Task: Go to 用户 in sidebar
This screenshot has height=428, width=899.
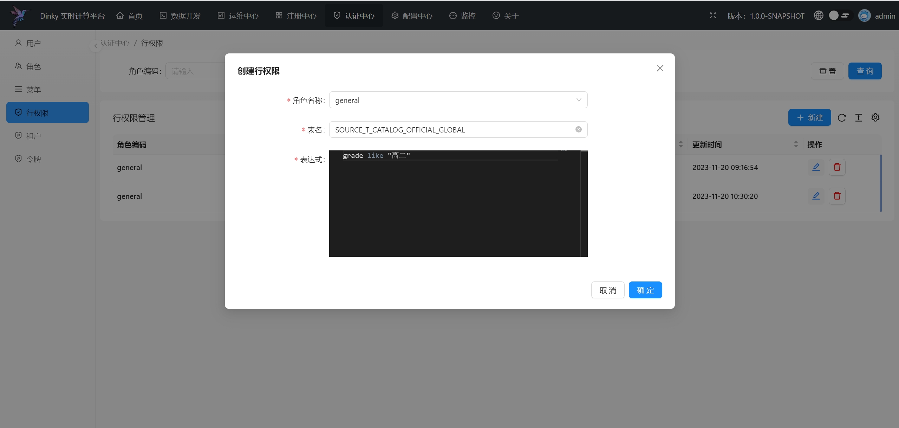Action: (47, 43)
